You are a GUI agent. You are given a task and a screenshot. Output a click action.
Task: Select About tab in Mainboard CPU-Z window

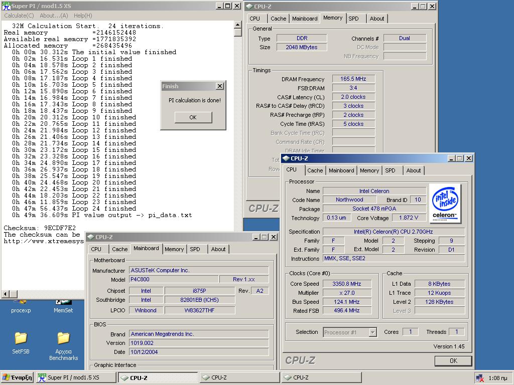tap(218, 249)
